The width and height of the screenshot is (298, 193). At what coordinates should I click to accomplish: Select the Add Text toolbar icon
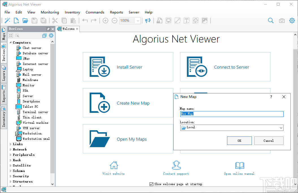187,21
